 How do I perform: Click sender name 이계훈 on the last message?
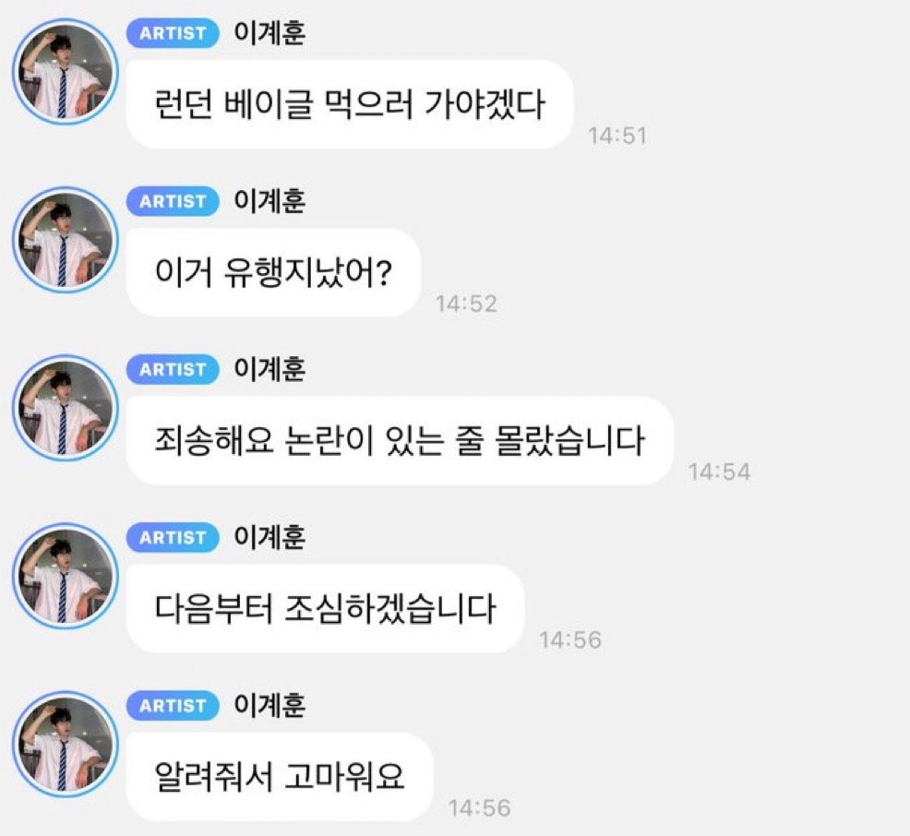point(269,706)
